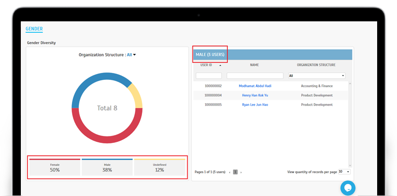Open the records per page dropdown
This screenshot has height=196, width=397.
(x=344, y=172)
